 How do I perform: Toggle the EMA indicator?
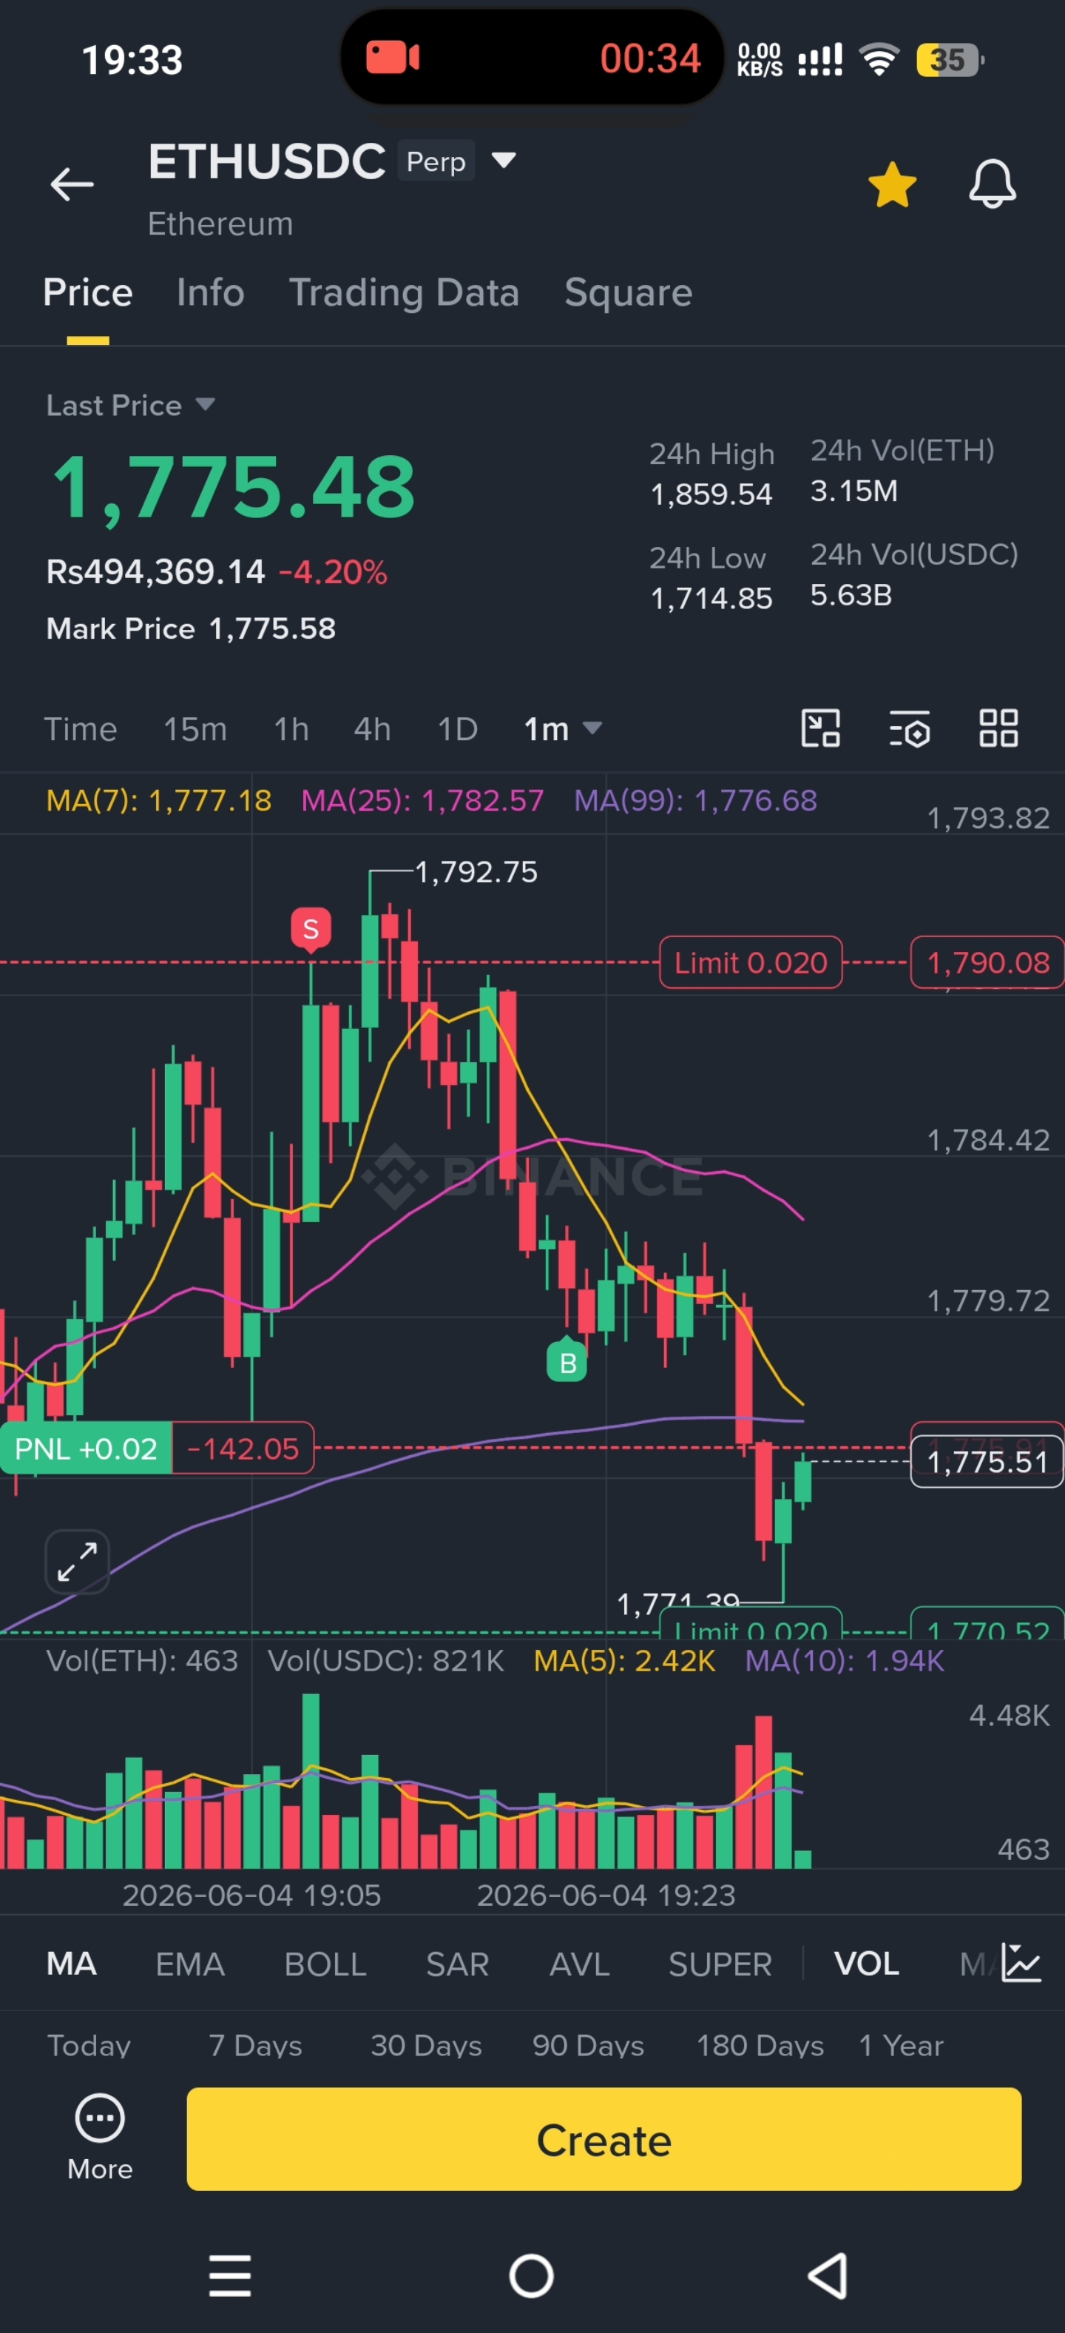click(x=190, y=1964)
